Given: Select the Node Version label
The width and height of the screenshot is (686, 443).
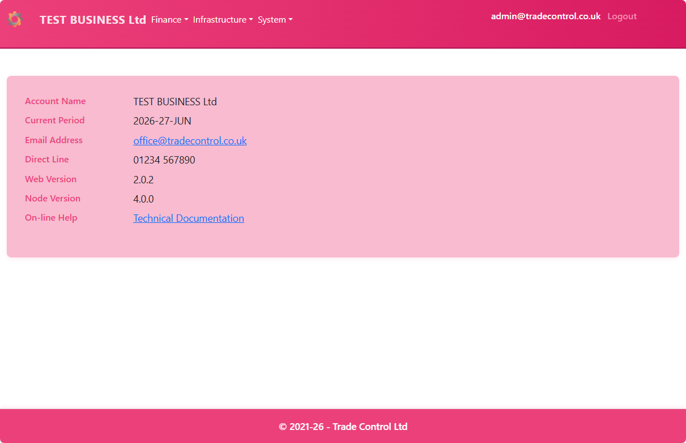Looking at the screenshot, I should coord(53,199).
